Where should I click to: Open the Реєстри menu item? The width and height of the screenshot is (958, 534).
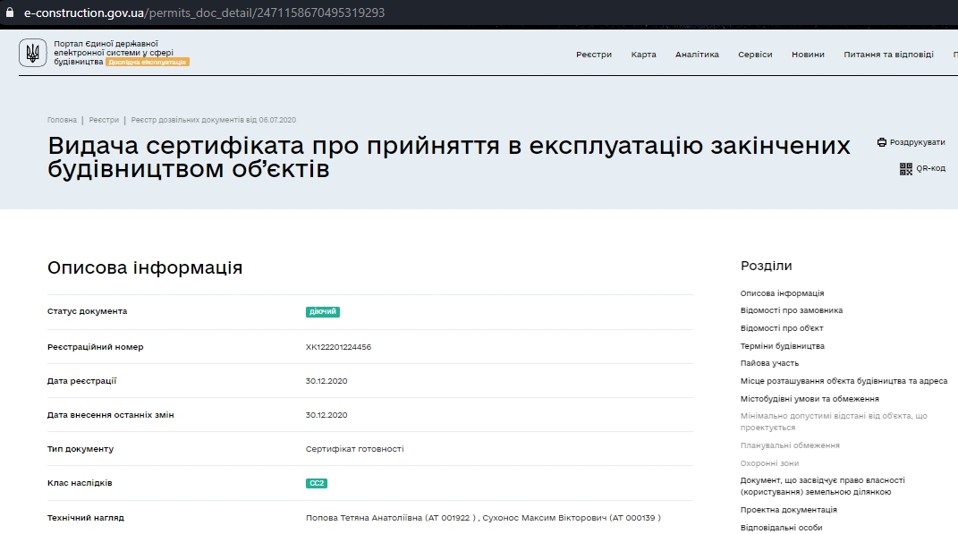tap(594, 55)
